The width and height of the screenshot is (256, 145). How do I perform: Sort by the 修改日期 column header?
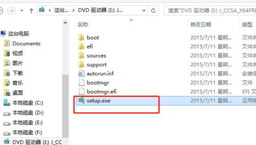pos(201,25)
